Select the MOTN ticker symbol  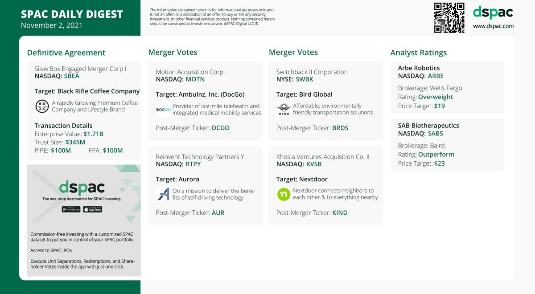(195, 79)
